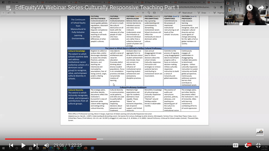Select the Draw tool
The height and width of the screenshot is (151, 269).
[202, 13]
